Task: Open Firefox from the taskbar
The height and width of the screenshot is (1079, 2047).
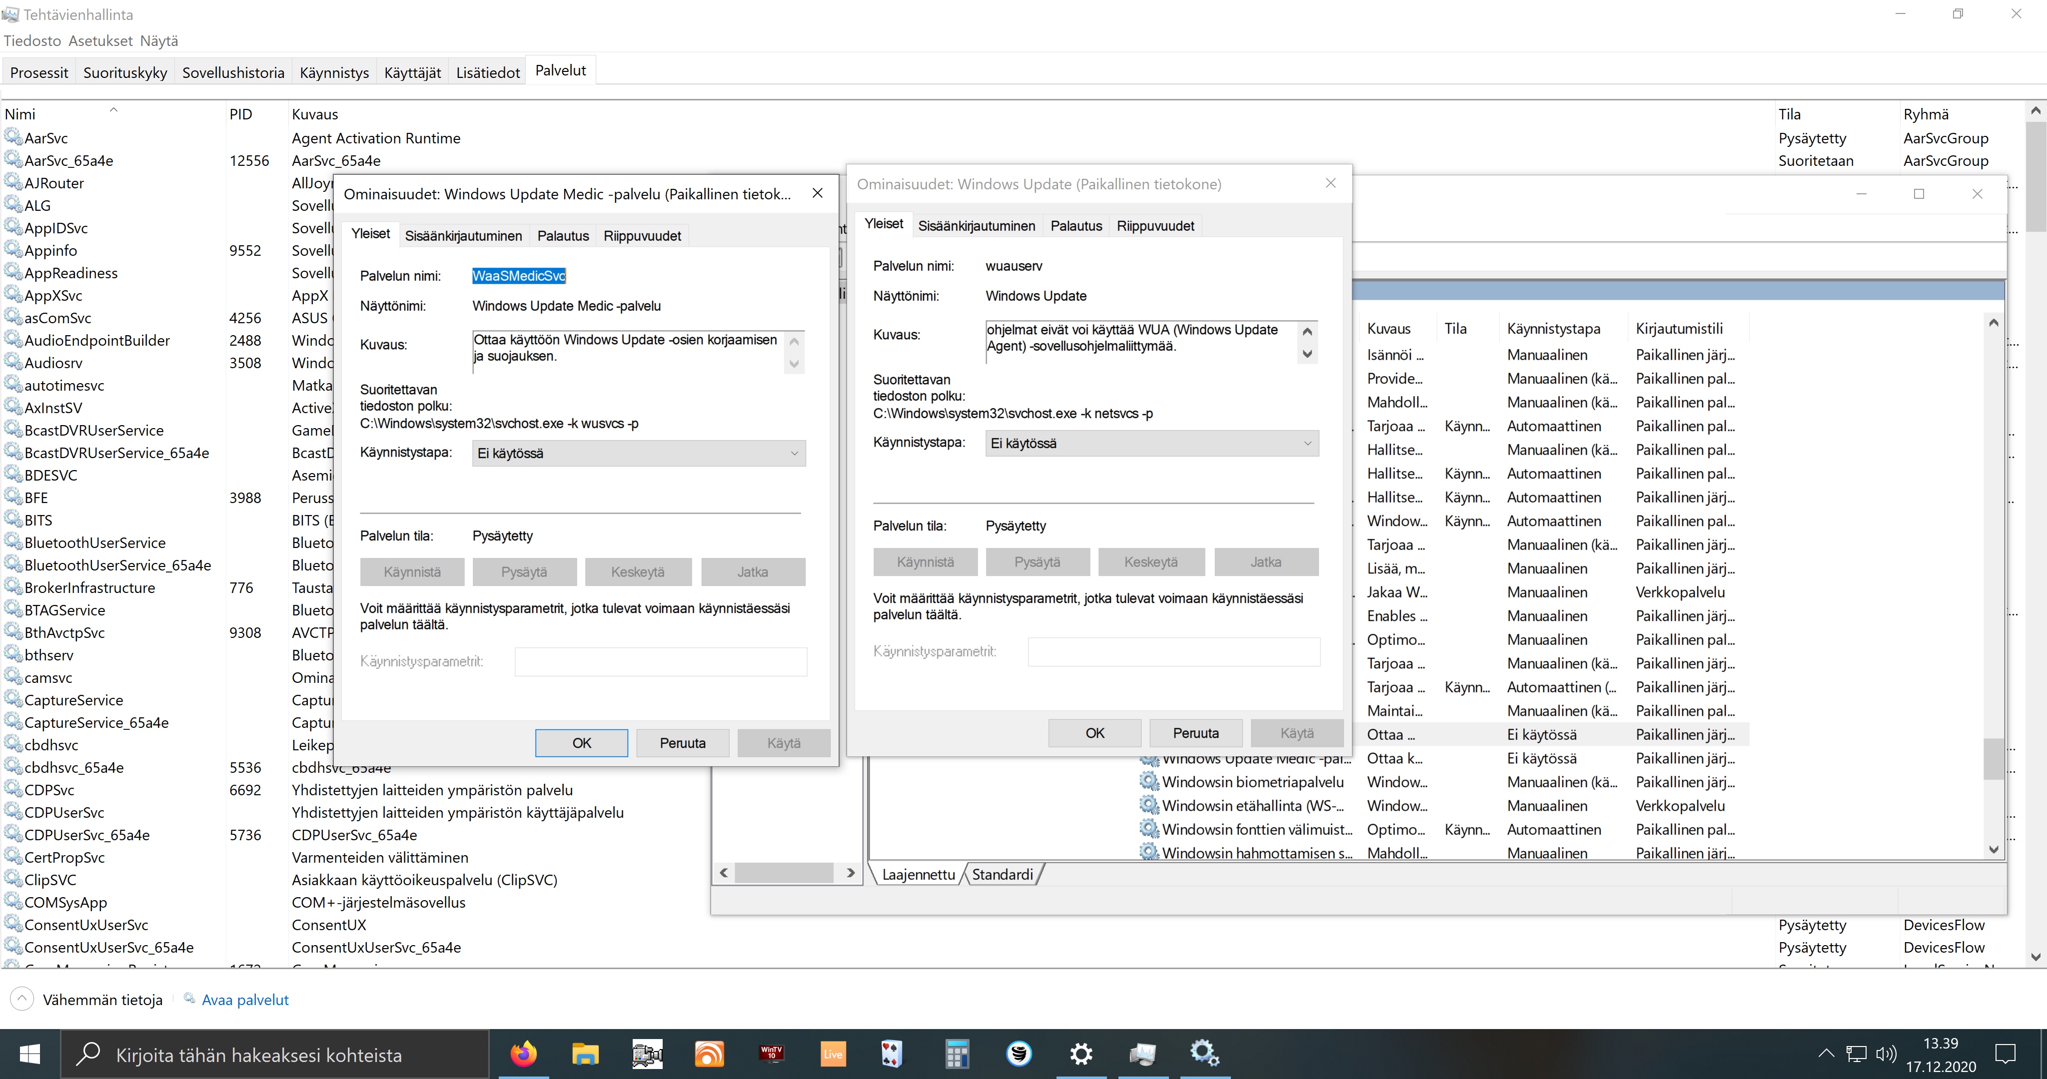Action: (x=523, y=1055)
